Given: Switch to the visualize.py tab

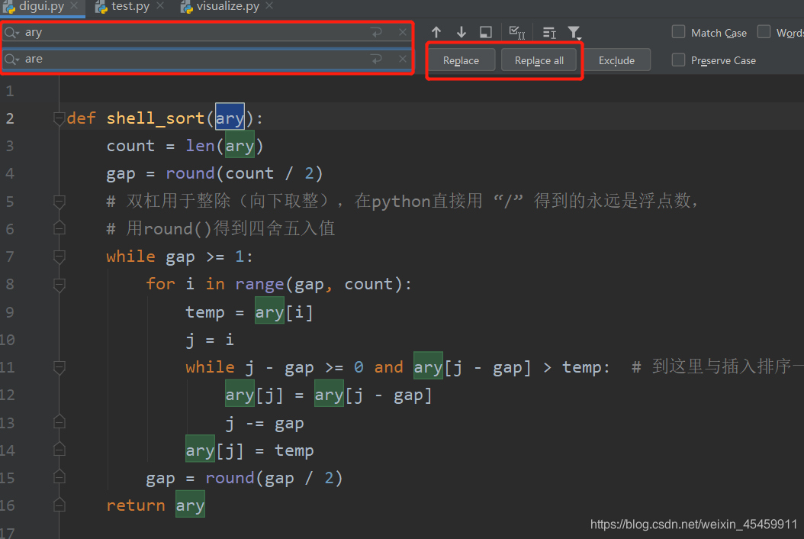Looking at the screenshot, I should pos(227,6).
